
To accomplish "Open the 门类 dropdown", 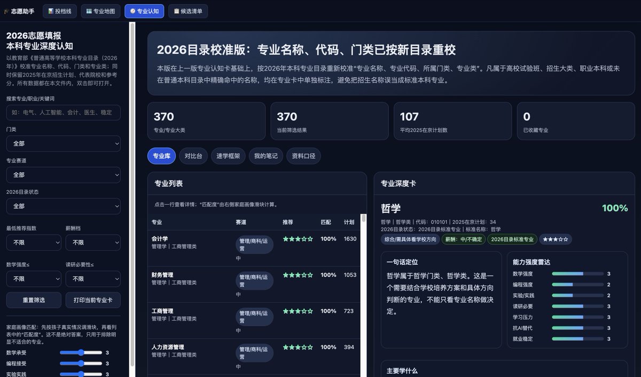I will pyautogui.click(x=64, y=144).
